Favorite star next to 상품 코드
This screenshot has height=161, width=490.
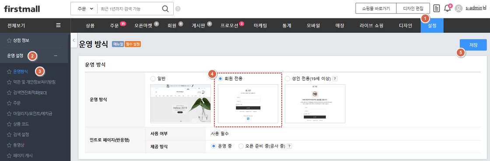point(9,124)
